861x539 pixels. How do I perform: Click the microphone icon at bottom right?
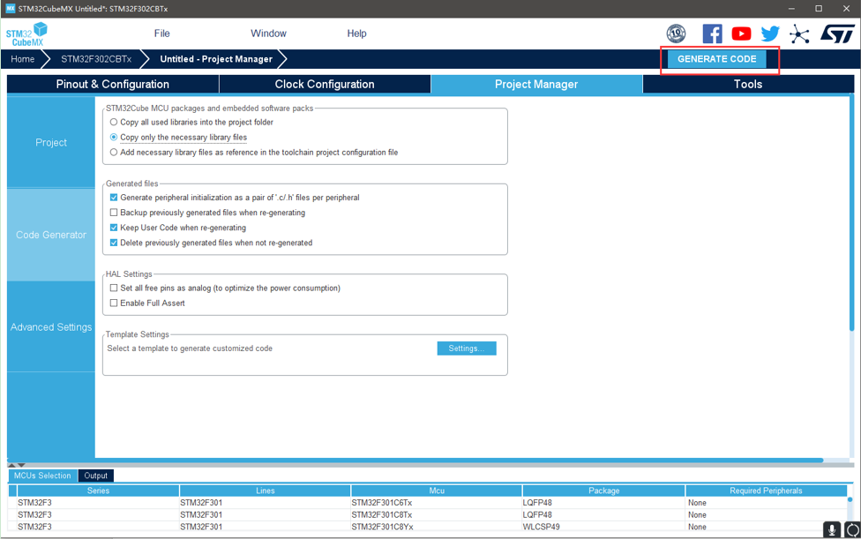click(831, 530)
